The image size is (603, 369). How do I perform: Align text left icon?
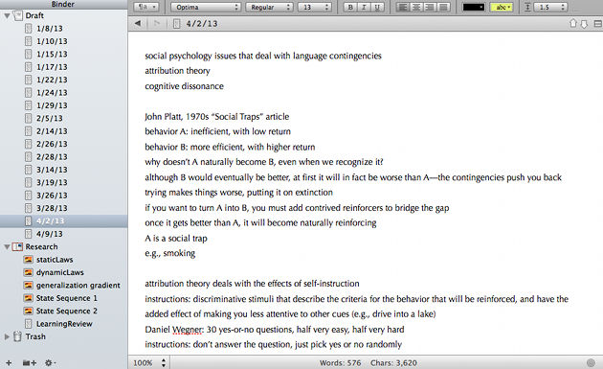(402, 7)
